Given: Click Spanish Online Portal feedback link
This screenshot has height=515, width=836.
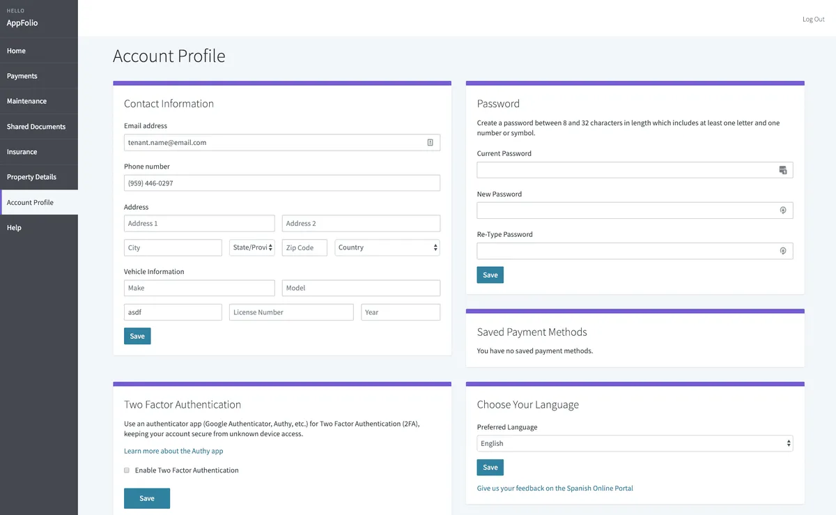Looking at the screenshot, I should (x=555, y=489).
